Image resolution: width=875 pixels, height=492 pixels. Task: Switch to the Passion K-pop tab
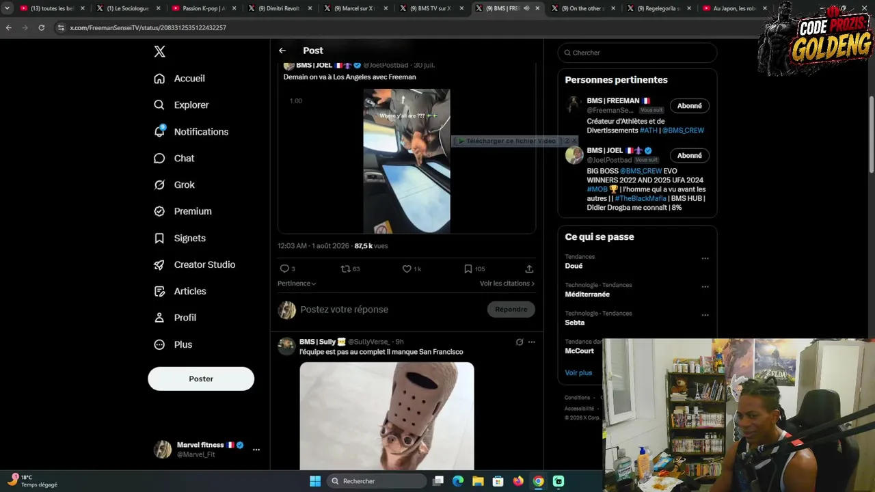(203, 8)
